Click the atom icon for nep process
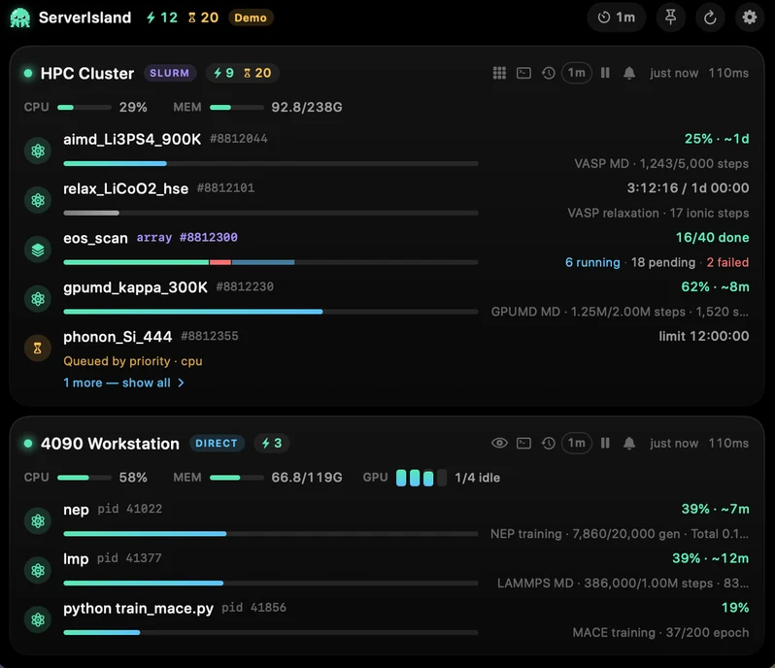775x668 pixels. [x=38, y=521]
